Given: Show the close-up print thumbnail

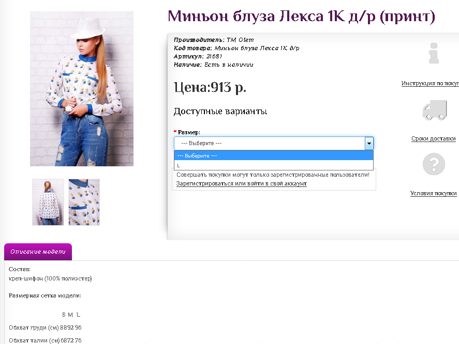Looking at the screenshot, I should [x=84, y=202].
